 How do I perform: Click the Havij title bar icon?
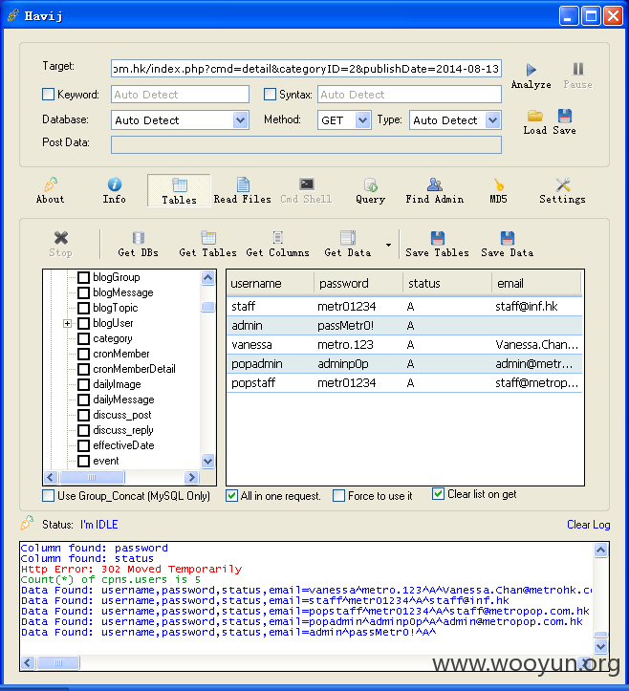coord(13,15)
